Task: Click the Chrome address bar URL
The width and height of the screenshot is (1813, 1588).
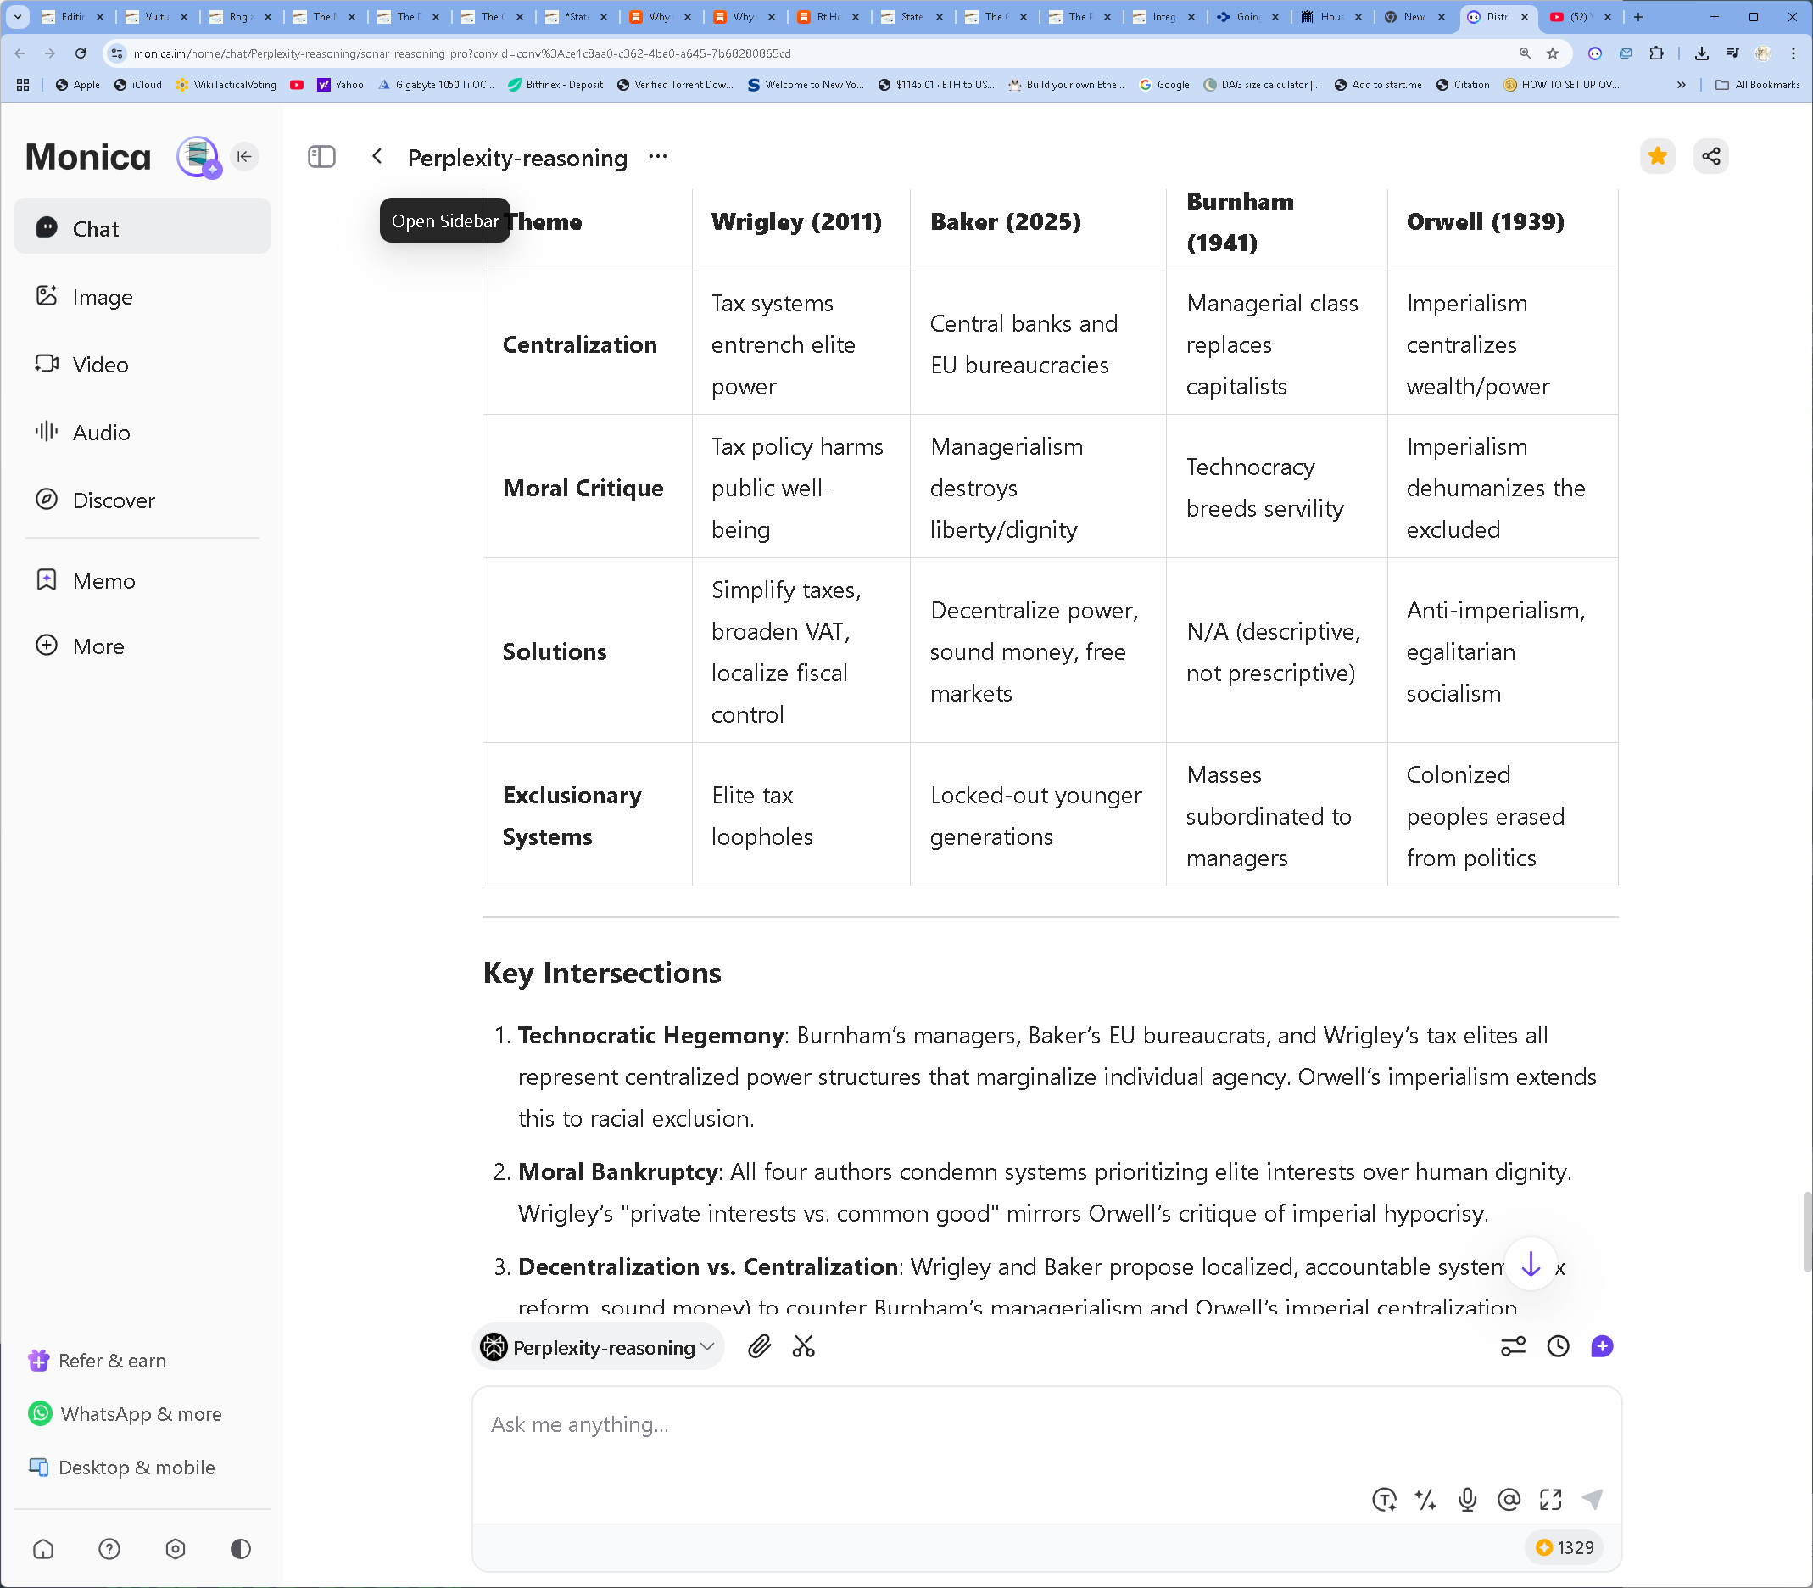Action: pos(462,53)
